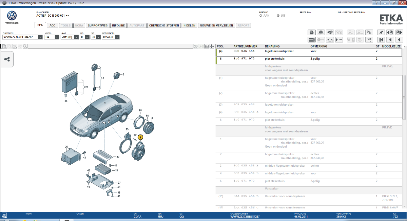
Task: Open the CHEMISCHE STOFFEN tab
Action: 164,25
